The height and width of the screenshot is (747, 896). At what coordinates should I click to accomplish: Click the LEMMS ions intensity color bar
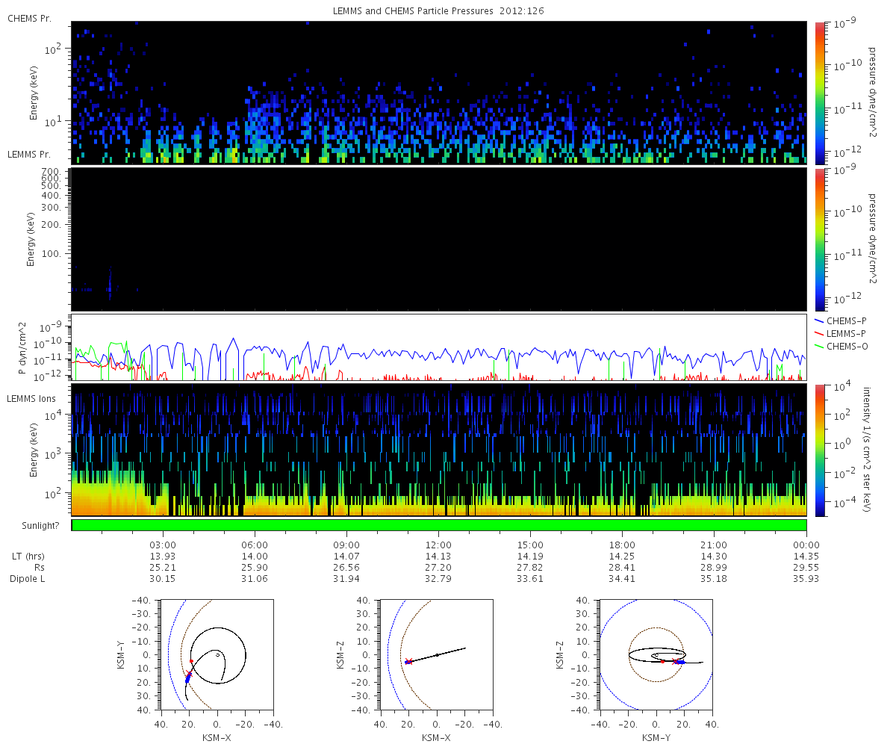pos(820,450)
